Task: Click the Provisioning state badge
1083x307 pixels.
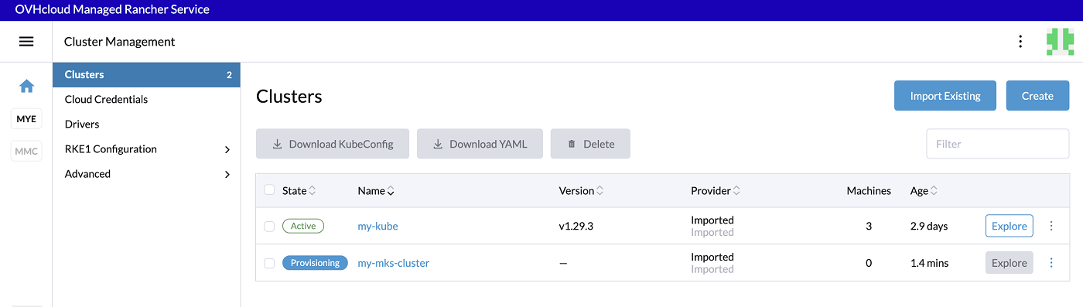Action: tap(315, 263)
